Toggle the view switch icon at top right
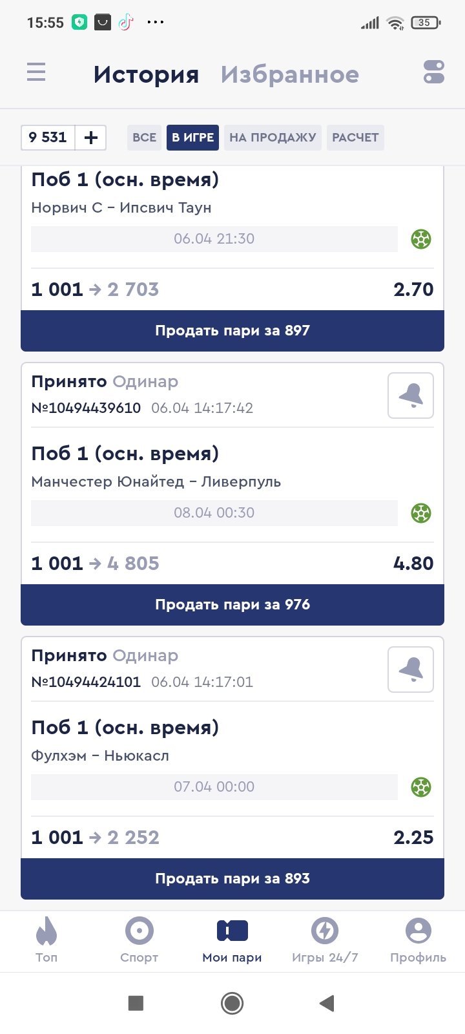 434,72
